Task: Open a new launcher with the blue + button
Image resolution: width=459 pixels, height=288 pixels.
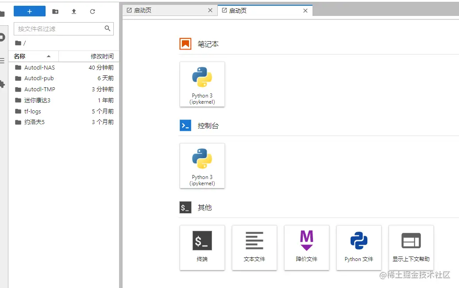Action: pyautogui.click(x=29, y=11)
